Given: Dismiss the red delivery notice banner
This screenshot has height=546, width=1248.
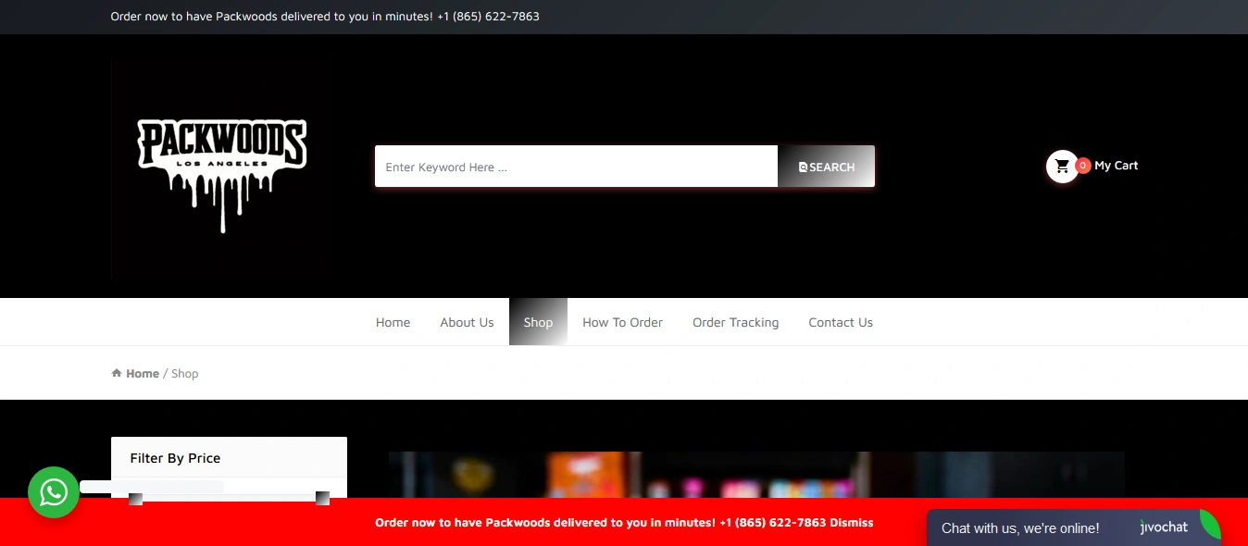Looking at the screenshot, I should (851, 523).
